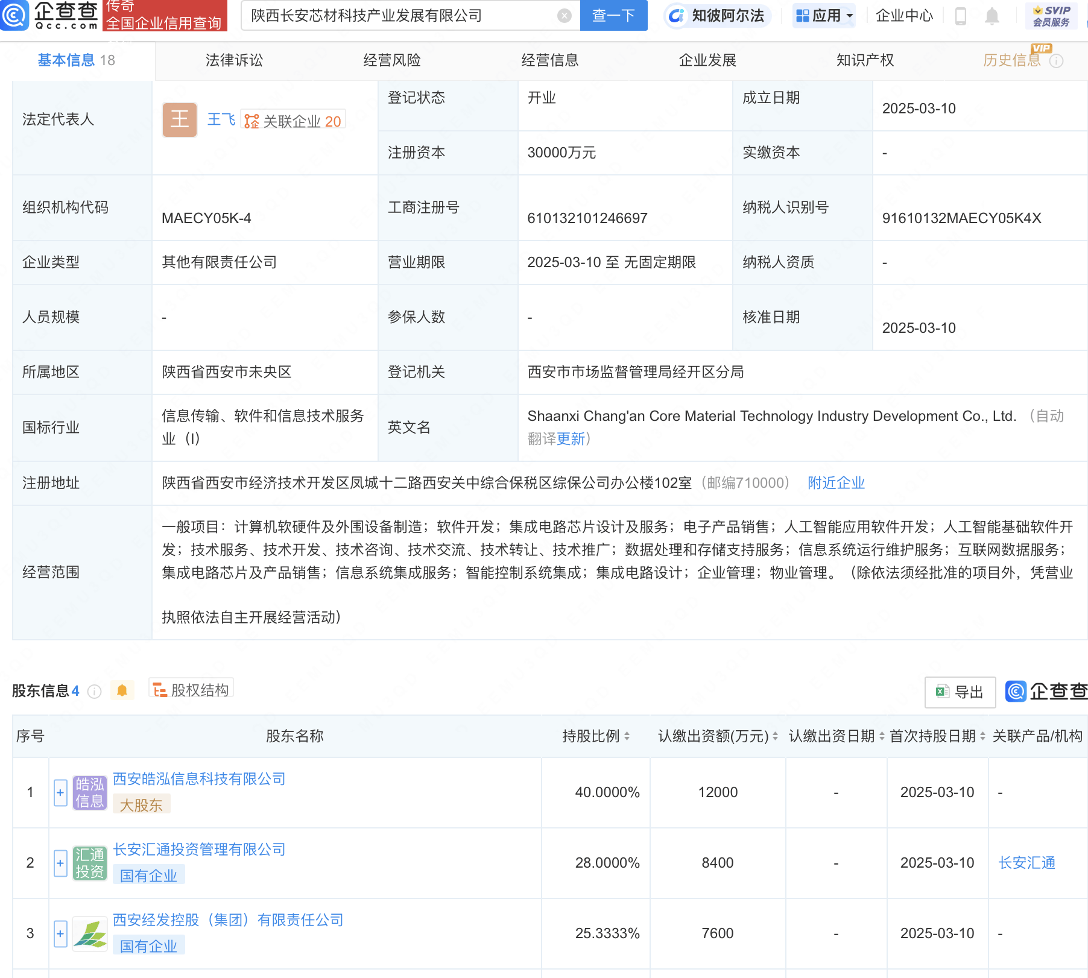
Task: Open 长安汇通投资管理有限公司 company page
Action: [x=199, y=850]
